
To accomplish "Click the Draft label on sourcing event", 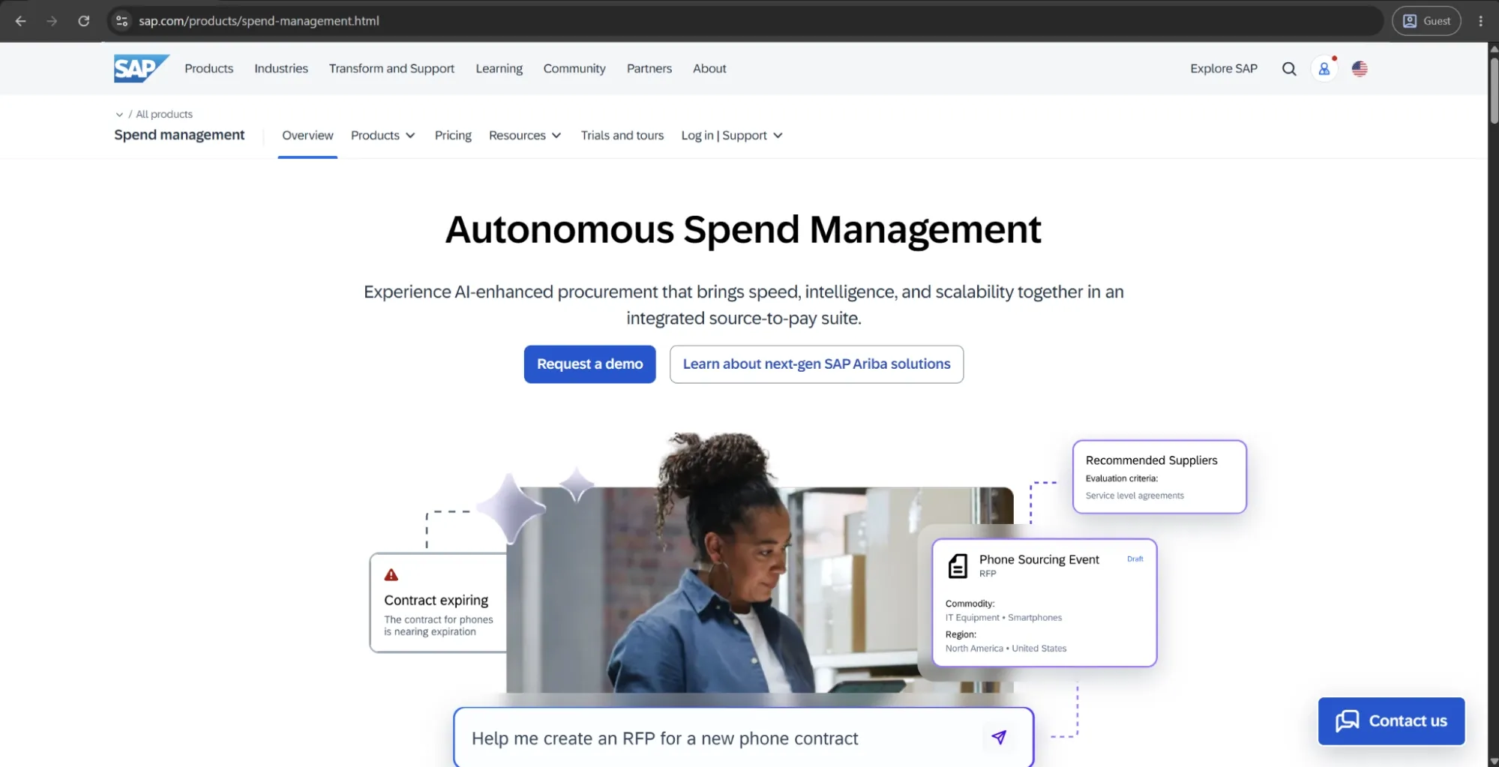I will [1135, 559].
